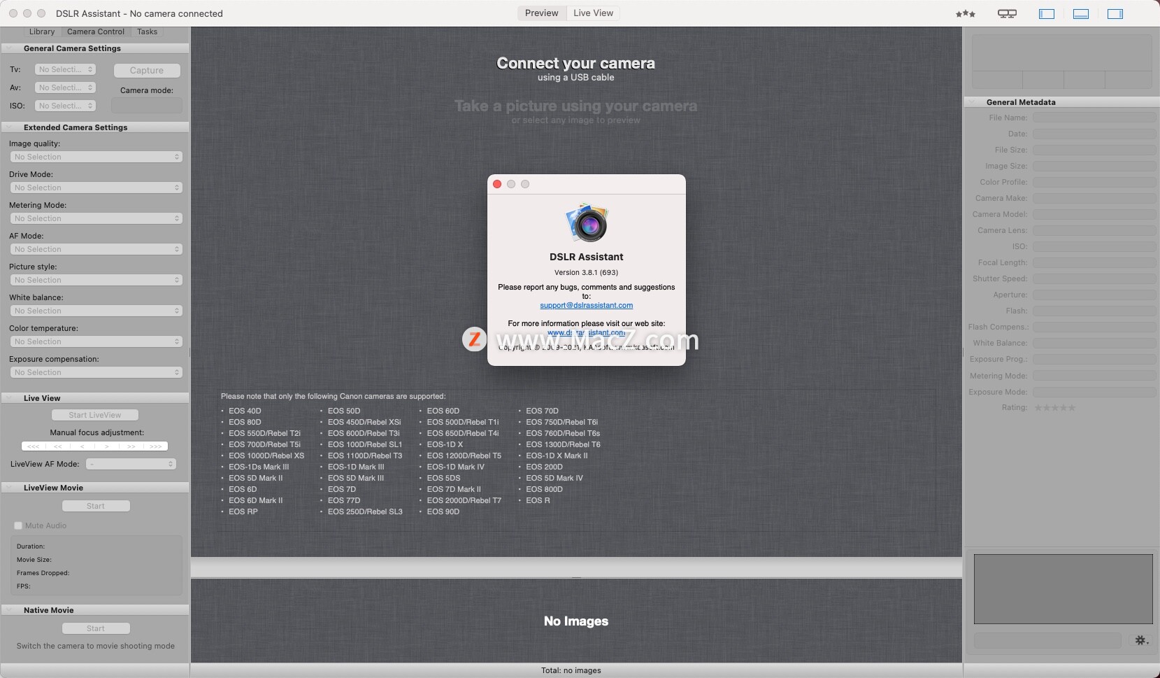
Task: Open the gear actions menu below thumbnail
Action: [1141, 640]
